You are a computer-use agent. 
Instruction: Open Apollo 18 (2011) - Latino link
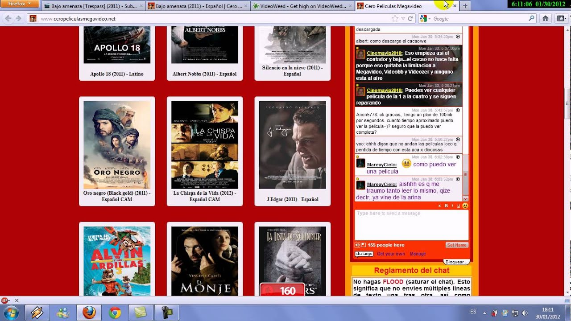117,74
